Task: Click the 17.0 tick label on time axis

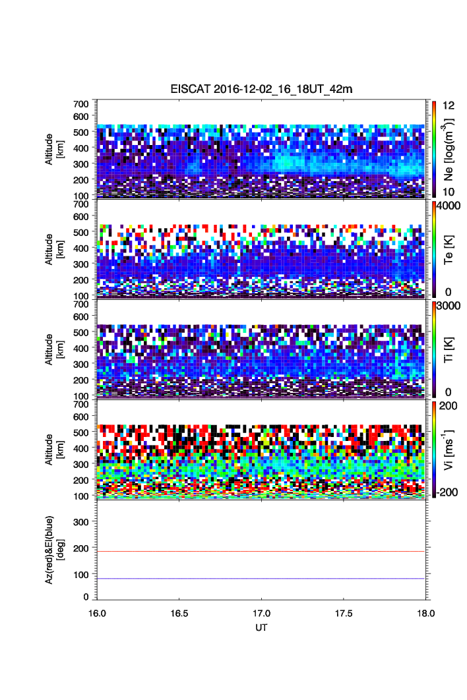Action: 262,613
